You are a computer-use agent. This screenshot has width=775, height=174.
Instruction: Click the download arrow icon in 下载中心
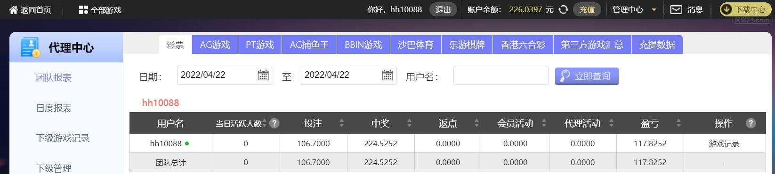pyautogui.click(x=727, y=10)
